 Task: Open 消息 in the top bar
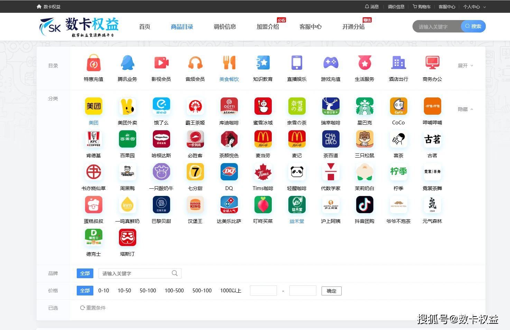372,7
